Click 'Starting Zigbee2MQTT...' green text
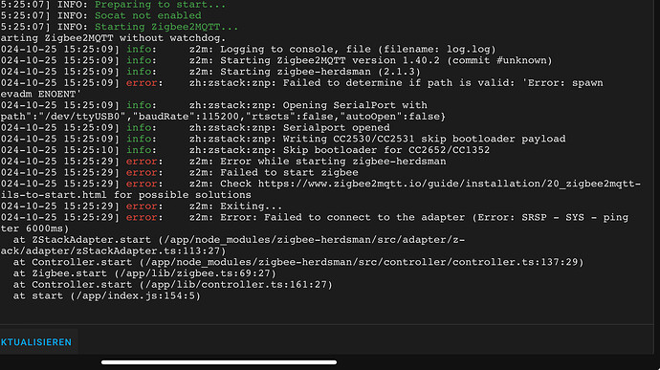 pos(166,27)
